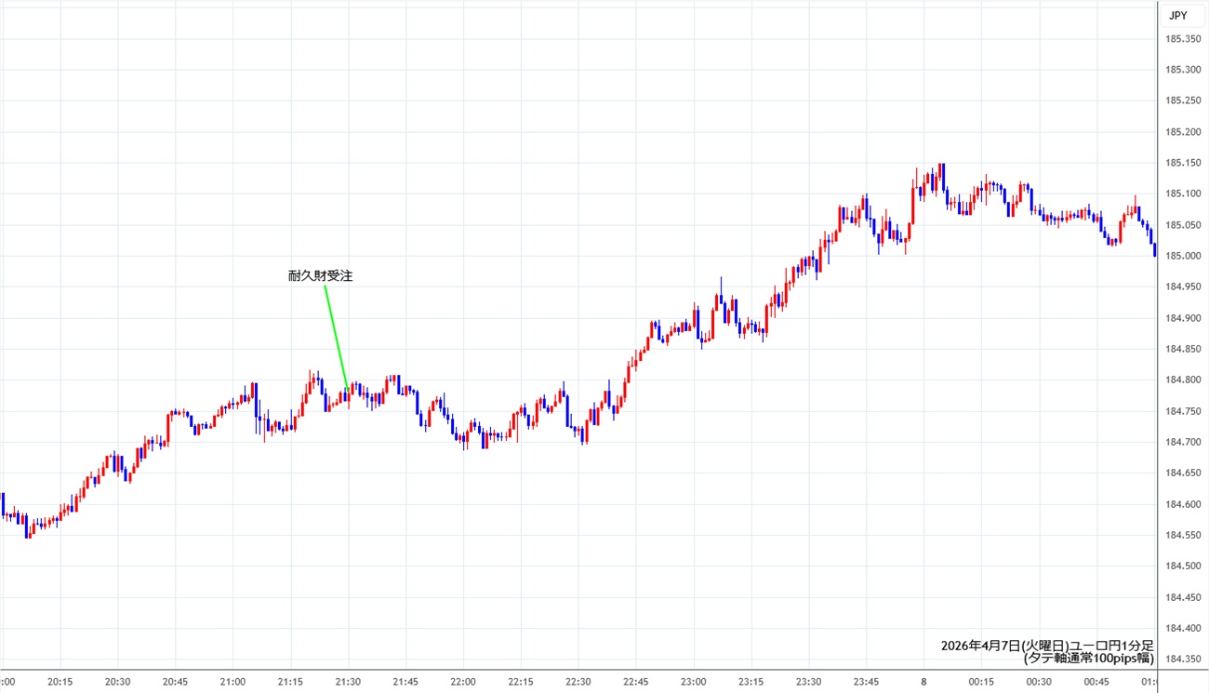Image resolution: width=1209 pixels, height=693 pixels.
Task: Click the 22:00 time axis label
Action: pos(463,682)
